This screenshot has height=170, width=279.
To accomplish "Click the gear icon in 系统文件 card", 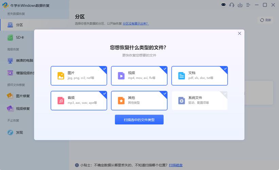I will point(181,101).
